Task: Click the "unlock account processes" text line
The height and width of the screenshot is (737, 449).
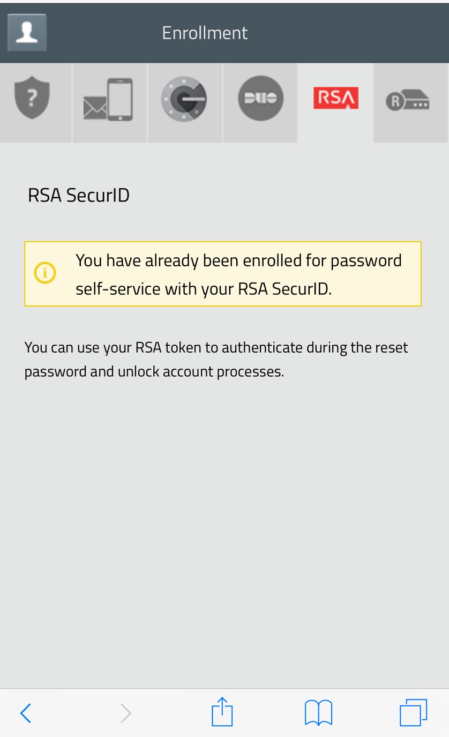Action: tap(154, 371)
